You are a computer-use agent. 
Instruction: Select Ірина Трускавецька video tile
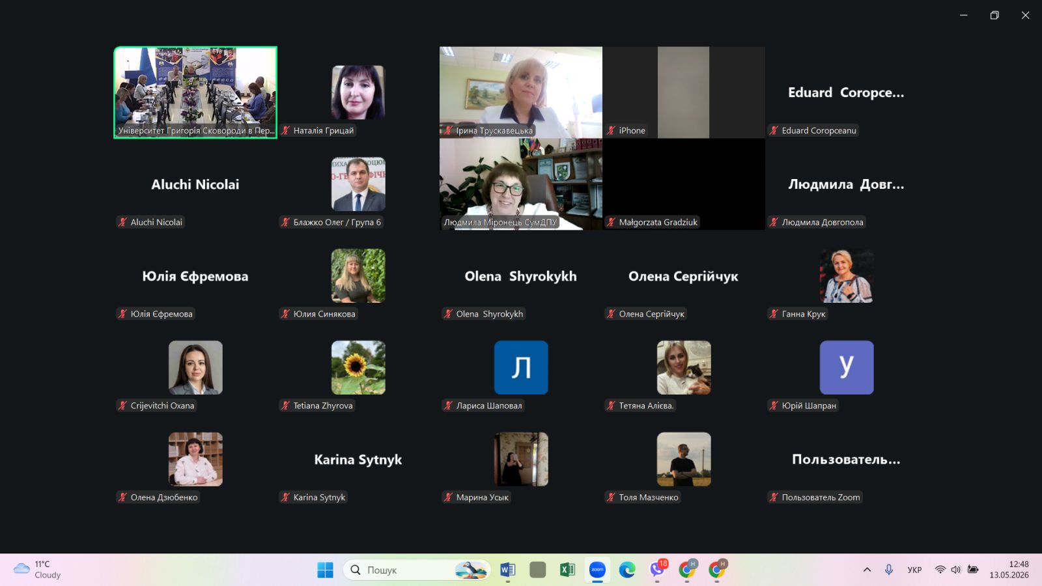click(x=521, y=92)
